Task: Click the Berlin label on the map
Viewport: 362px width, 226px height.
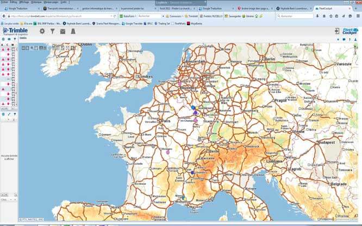Action: click(270, 59)
